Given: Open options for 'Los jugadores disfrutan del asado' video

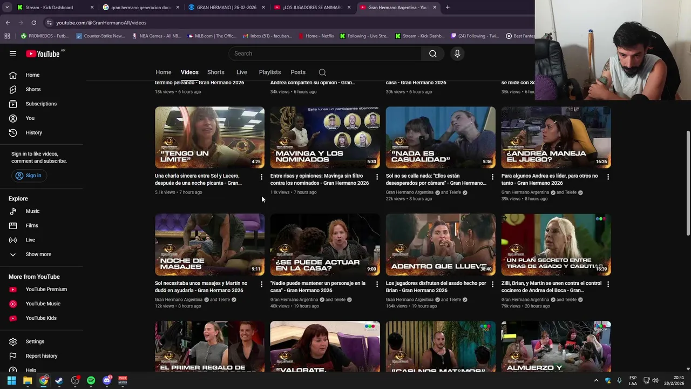Looking at the screenshot, I should (492, 284).
